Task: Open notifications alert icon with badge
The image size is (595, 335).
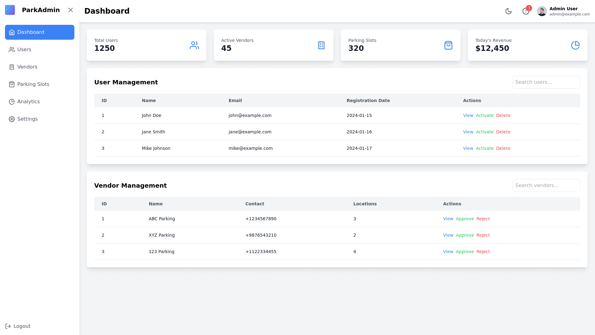Action: pyautogui.click(x=526, y=11)
